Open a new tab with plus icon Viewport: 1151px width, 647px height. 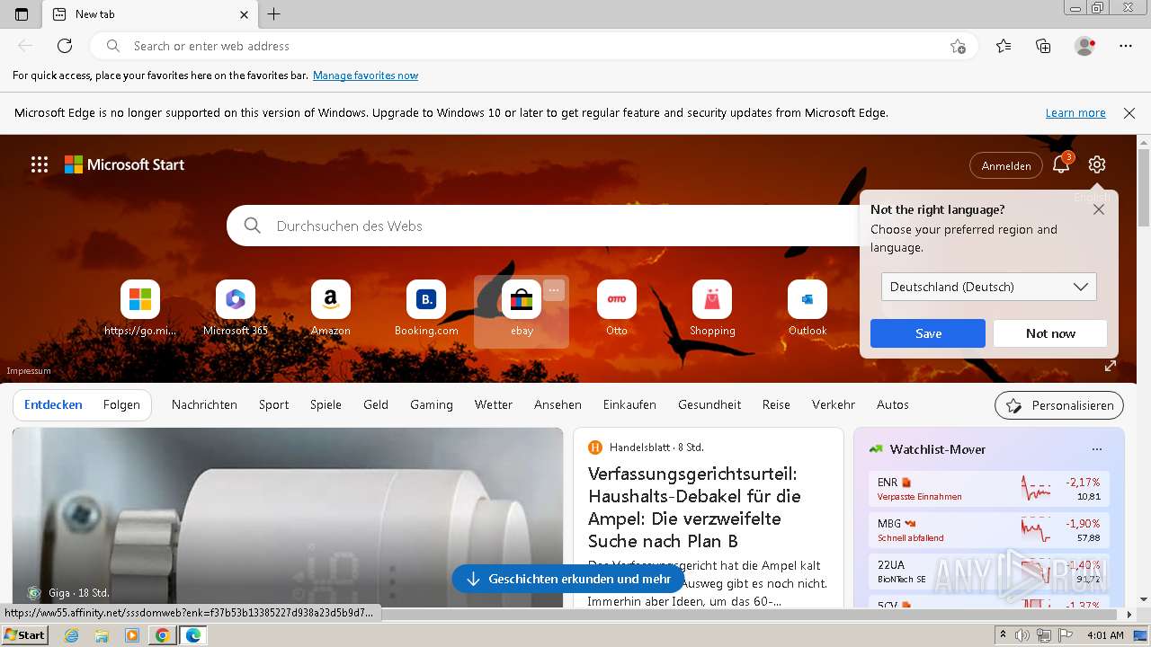click(274, 14)
